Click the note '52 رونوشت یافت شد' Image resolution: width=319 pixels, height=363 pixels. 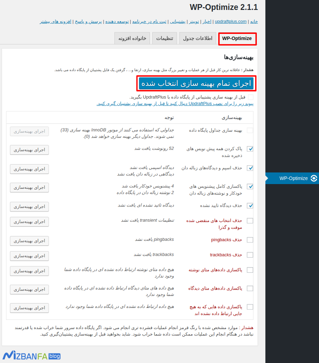point(154,149)
